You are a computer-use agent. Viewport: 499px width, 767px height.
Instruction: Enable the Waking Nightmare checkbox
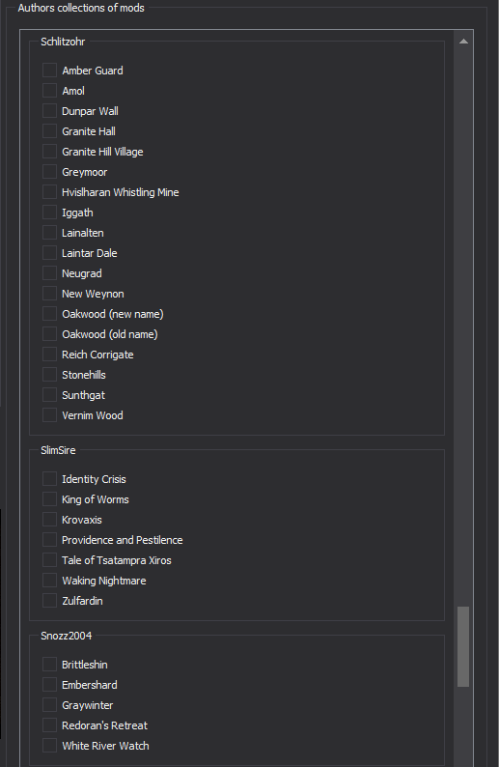tap(49, 581)
